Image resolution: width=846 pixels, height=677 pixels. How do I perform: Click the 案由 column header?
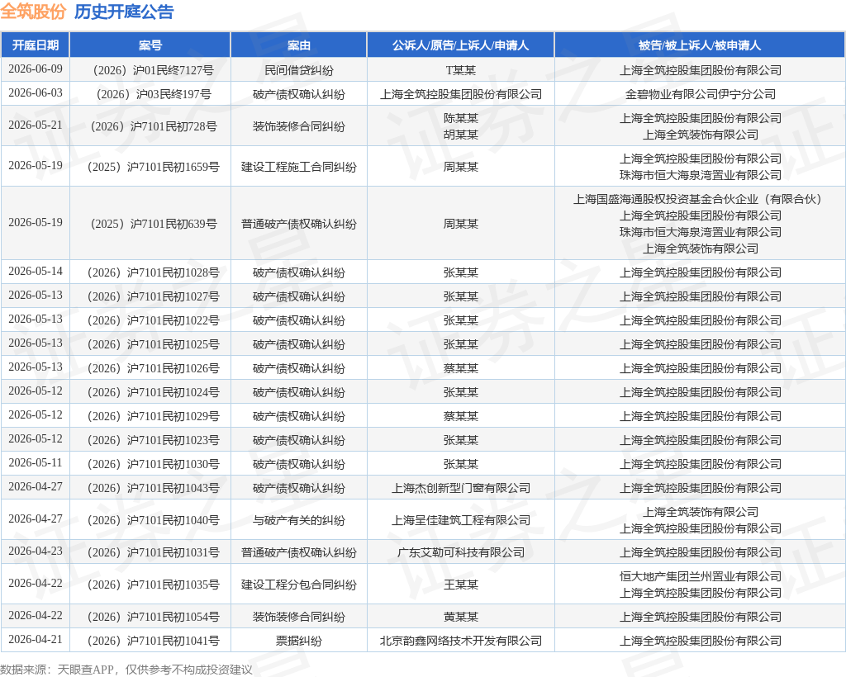(x=298, y=45)
